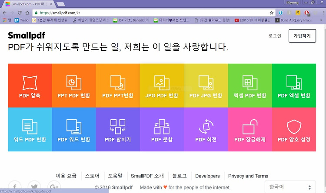Open the 2016 SK 바이킹챌린 YouTube bookmark

coord(253,20)
